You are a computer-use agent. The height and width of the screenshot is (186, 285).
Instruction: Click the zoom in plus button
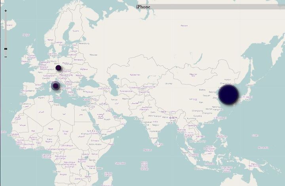click(6, 11)
